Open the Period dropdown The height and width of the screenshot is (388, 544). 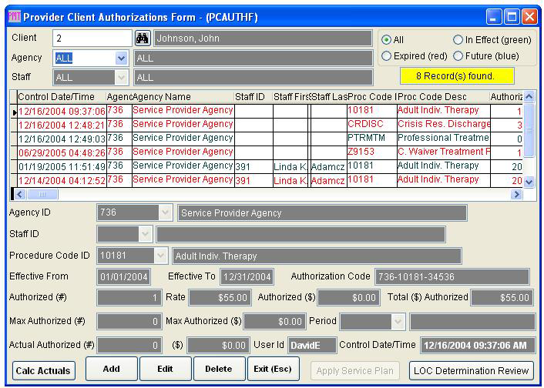pos(398,321)
